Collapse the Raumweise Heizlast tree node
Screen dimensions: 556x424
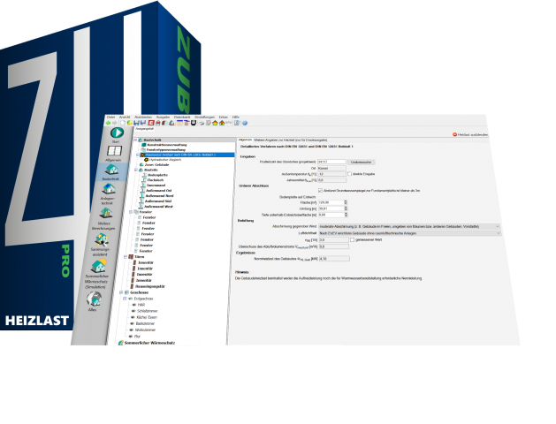point(138,155)
